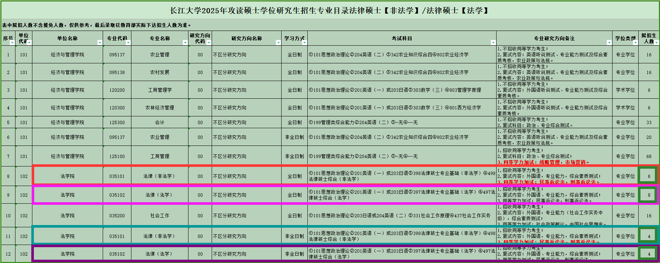The width and height of the screenshot is (660, 263).
Task: Select row 5's 经济与管理学院 unit name cell
Action: click(x=68, y=122)
